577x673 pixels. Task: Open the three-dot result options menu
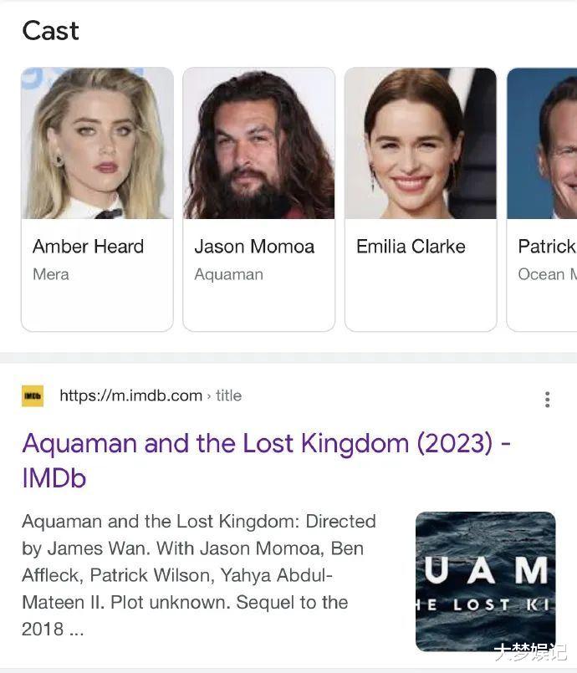[547, 400]
